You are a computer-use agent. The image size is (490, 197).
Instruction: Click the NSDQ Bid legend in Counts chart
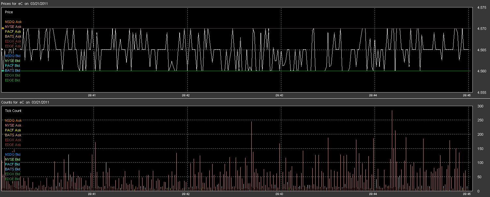pos(13,154)
